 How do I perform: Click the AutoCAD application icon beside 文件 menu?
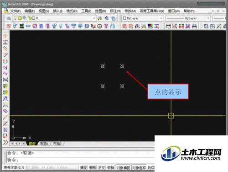tap(6, 11)
